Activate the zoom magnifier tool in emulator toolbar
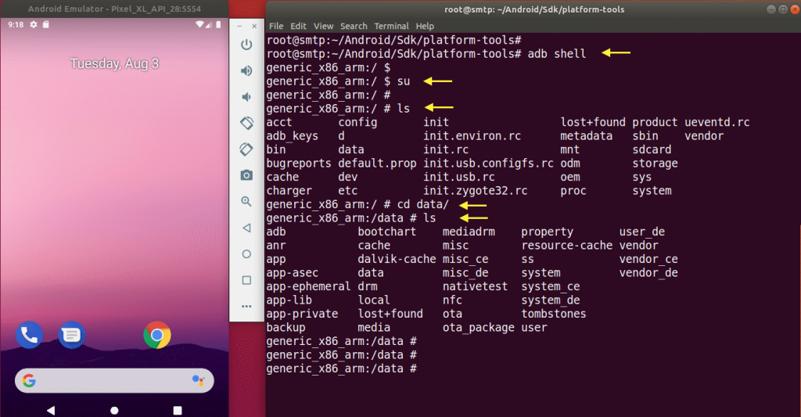 coord(246,201)
